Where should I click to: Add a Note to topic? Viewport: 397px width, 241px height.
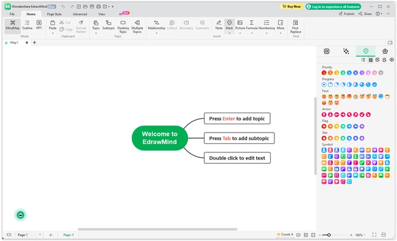click(219, 25)
